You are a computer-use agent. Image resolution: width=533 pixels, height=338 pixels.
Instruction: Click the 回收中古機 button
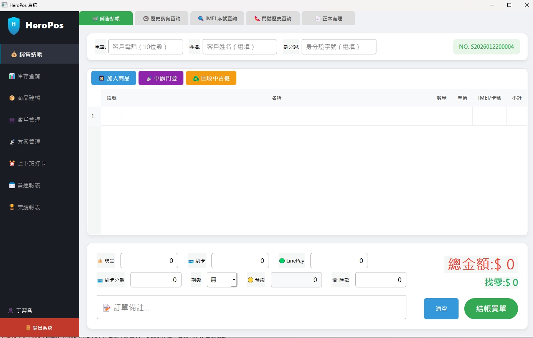click(211, 78)
